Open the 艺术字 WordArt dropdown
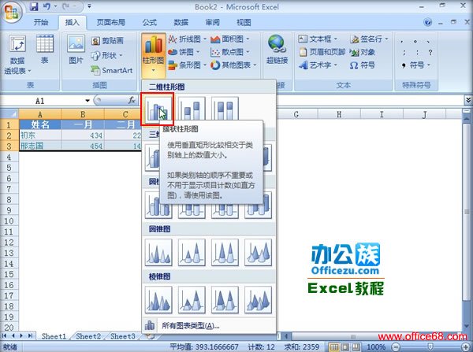The height and width of the screenshot is (352, 473). point(336,65)
